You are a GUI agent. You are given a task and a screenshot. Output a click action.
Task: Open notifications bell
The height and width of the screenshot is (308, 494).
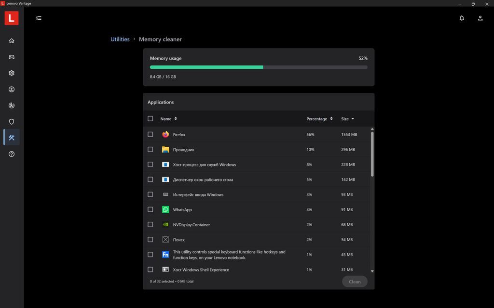click(462, 18)
